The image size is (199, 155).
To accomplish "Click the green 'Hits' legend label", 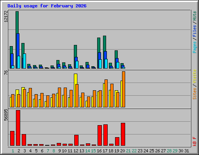I will [195, 16].
